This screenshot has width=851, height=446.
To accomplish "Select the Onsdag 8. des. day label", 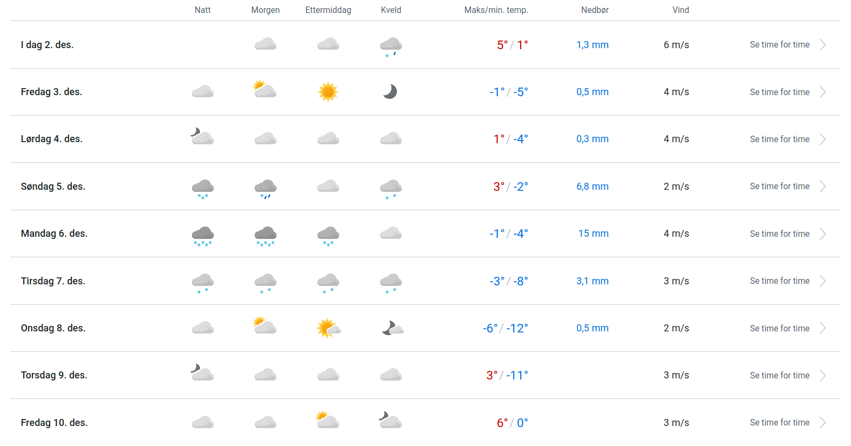I will click(x=53, y=328).
